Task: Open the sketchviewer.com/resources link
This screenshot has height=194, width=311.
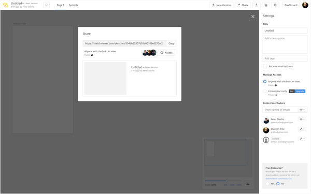Action: click(278, 178)
